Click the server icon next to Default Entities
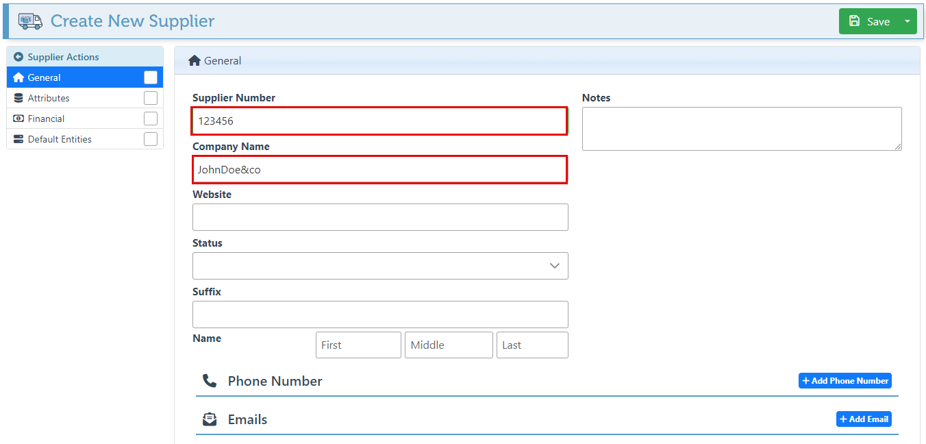Image resolution: width=926 pixels, height=444 pixels. pos(18,139)
